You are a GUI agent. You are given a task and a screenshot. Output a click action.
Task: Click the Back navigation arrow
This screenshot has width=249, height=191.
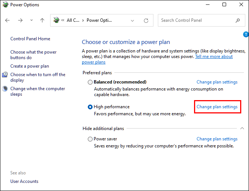pos(7,21)
